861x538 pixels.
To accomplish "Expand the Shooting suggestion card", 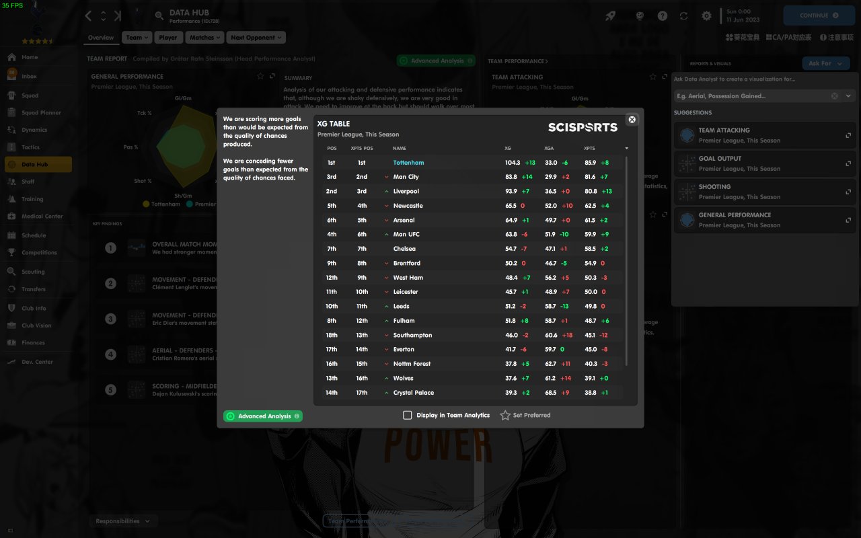I will [x=848, y=192].
